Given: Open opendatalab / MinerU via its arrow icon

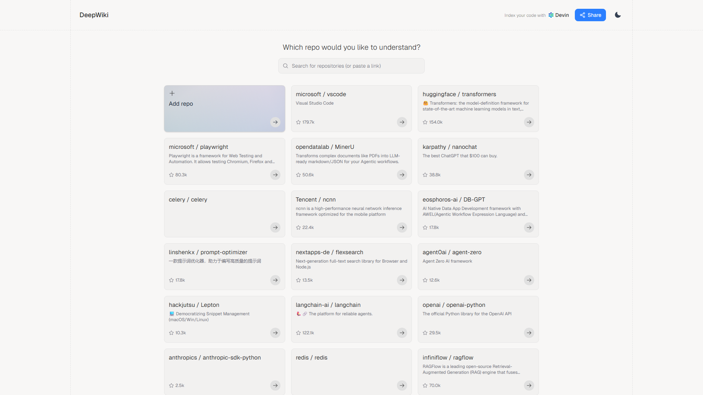Looking at the screenshot, I should click(402, 175).
